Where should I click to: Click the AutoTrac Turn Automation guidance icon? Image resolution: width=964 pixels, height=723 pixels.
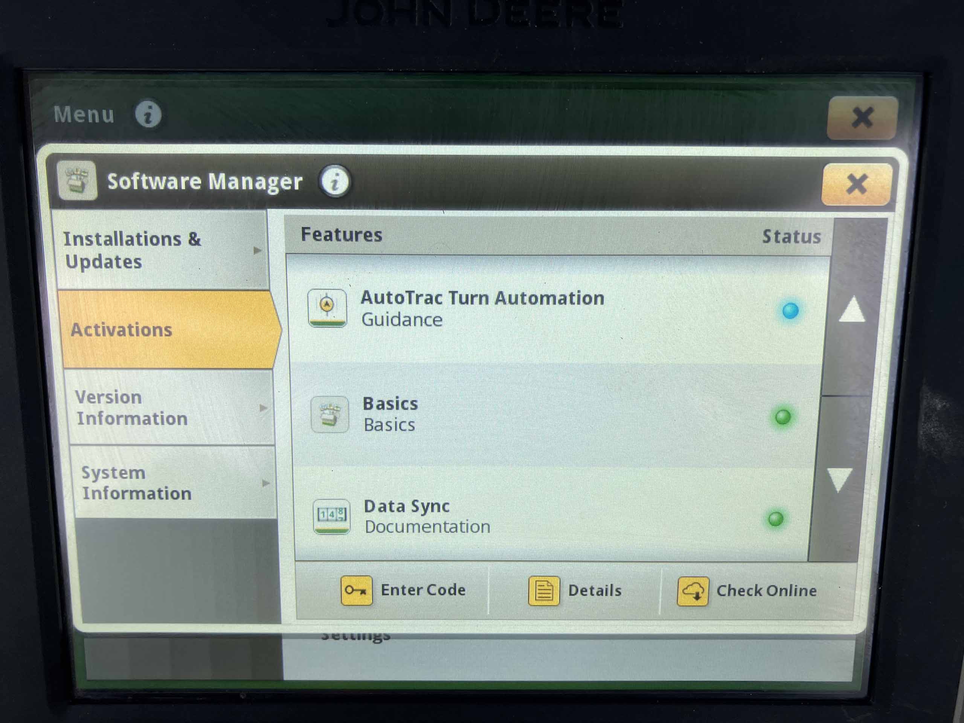(x=327, y=308)
